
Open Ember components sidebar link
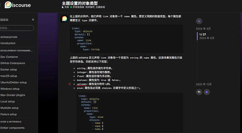pos(13,128)
